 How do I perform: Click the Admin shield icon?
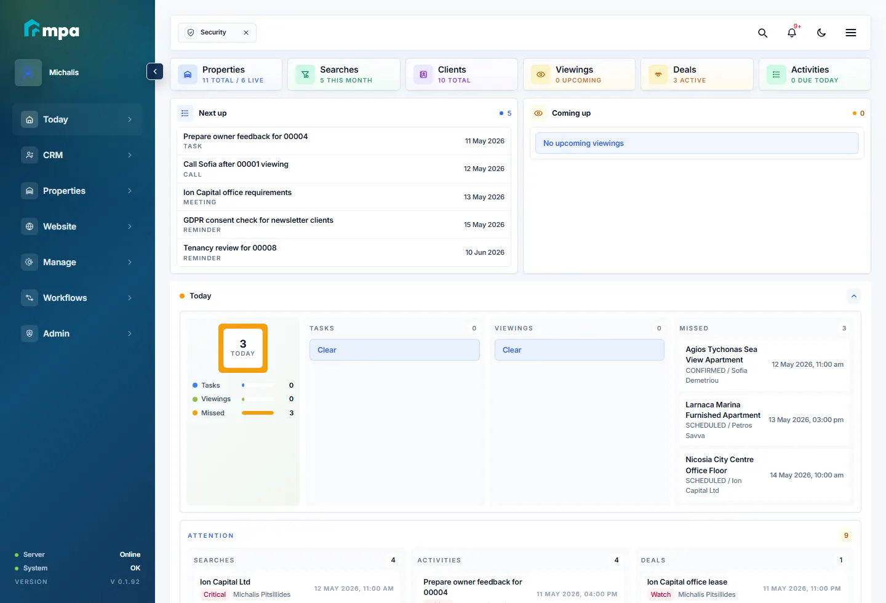[30, 333]
